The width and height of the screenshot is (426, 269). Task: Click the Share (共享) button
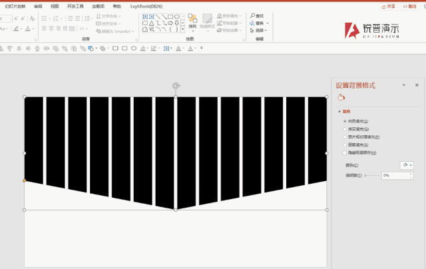coord(389,6)
